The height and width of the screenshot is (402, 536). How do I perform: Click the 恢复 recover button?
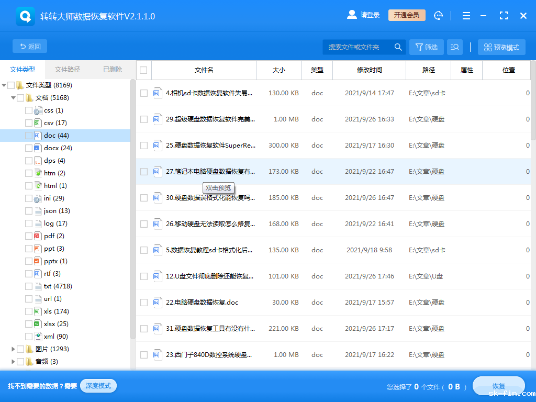tap(498, 386)
